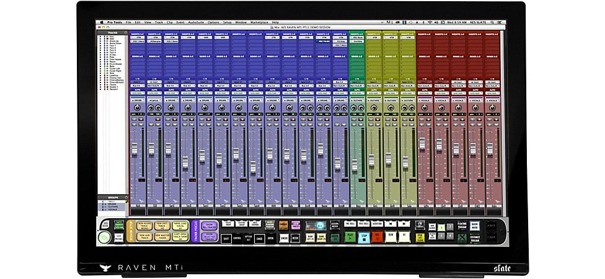Click the Copy Open Track Name button

tap(180, 237)
